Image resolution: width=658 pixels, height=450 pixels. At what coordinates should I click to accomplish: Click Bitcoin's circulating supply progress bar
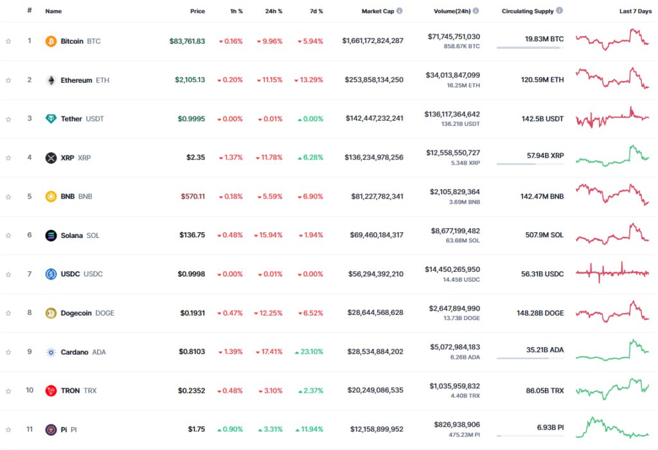coord(530,48)
